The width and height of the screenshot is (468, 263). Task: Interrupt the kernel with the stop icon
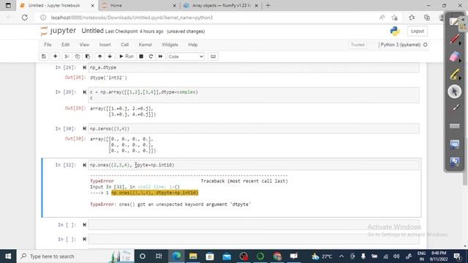click(141, 56)
